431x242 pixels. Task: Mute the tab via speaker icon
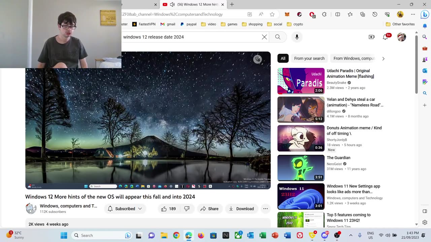click(172, 4)
